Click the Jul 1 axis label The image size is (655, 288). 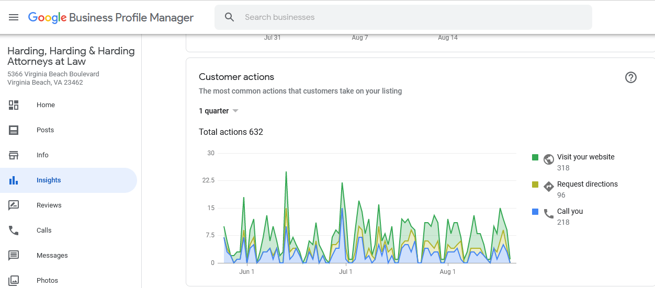(x=346, y=272)
